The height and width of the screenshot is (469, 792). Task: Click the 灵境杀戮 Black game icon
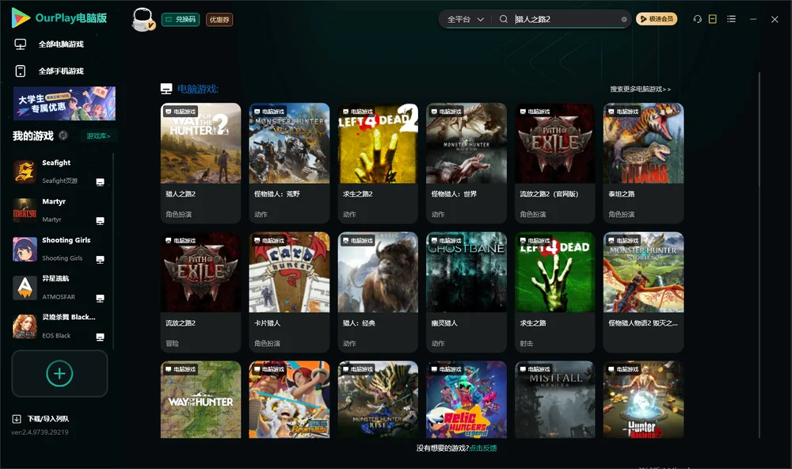coord(25,326)
